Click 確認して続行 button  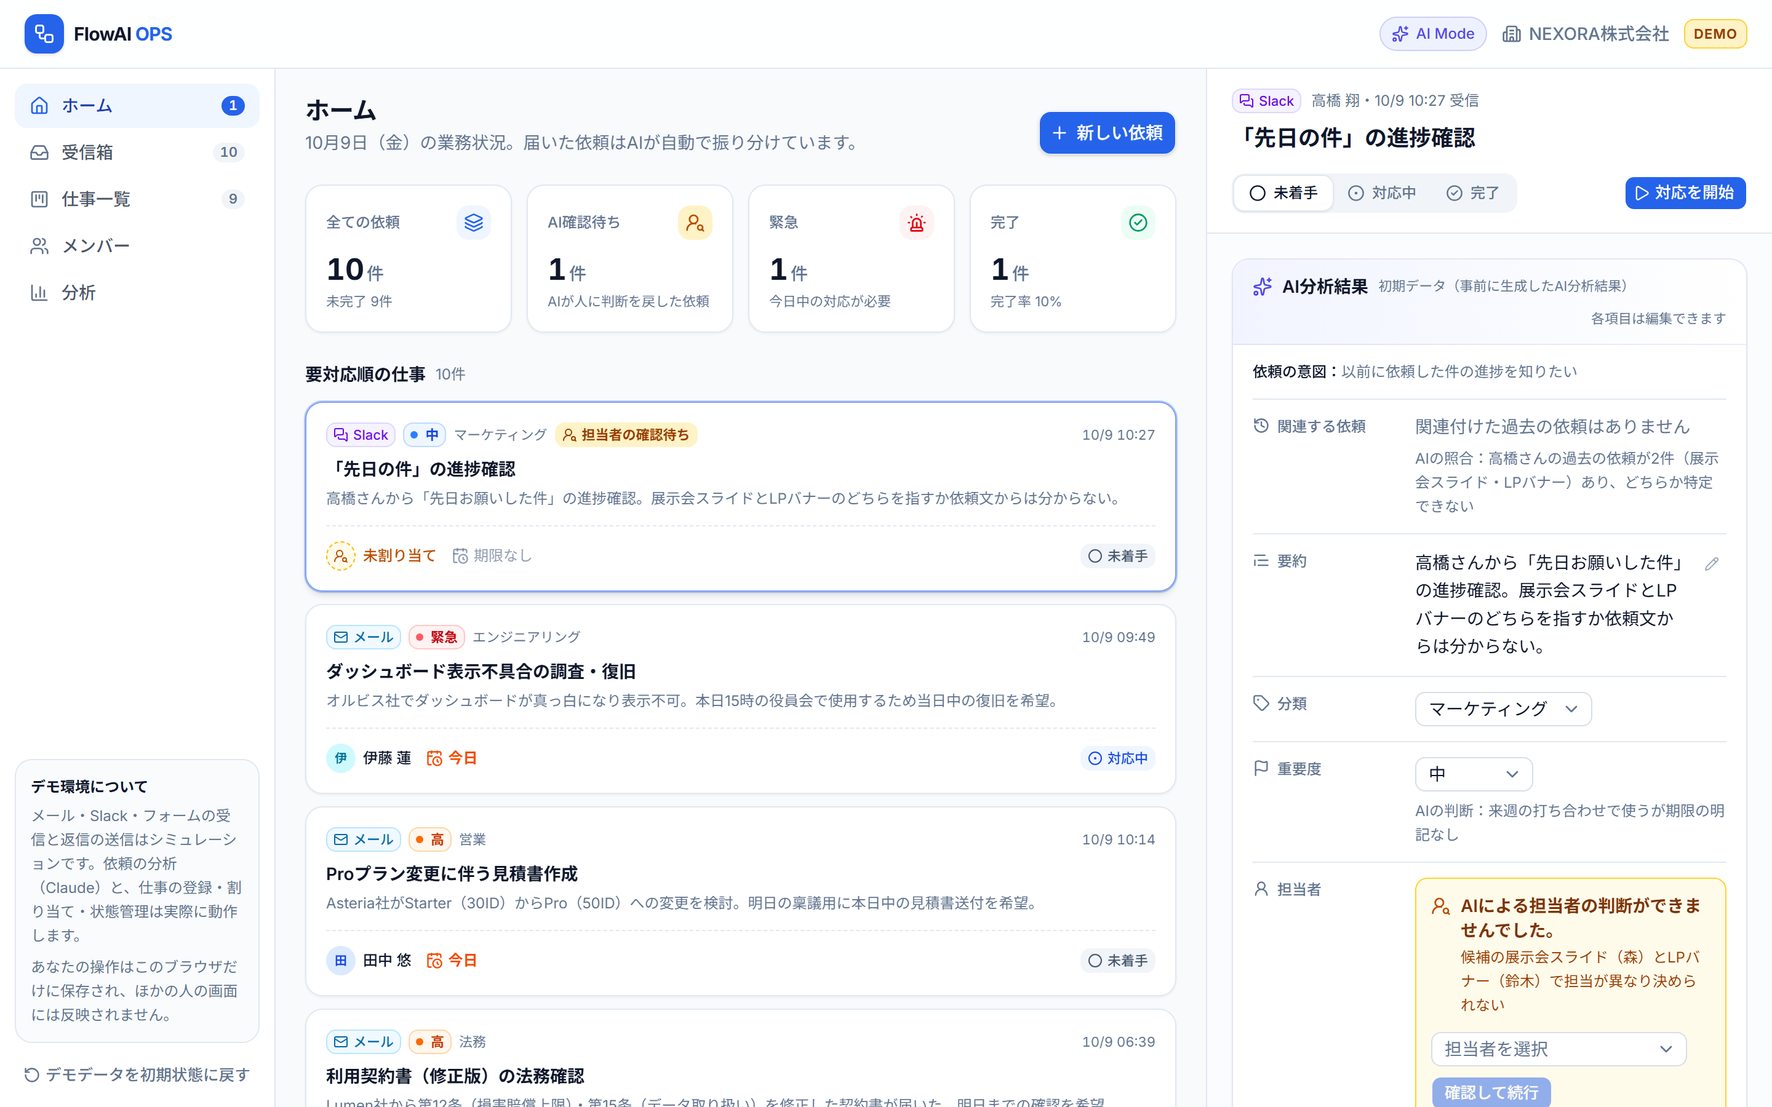tap(1491, 1092)
